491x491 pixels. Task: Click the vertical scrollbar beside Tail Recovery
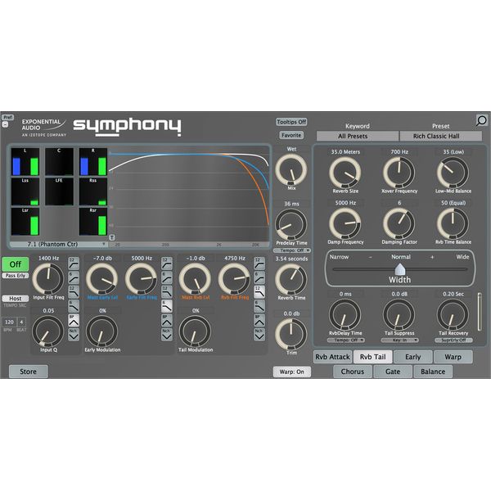pyautogui.click(x=480, y=312)
